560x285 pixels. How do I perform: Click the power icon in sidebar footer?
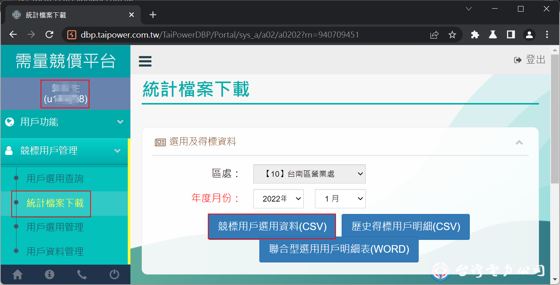point(114,275)
